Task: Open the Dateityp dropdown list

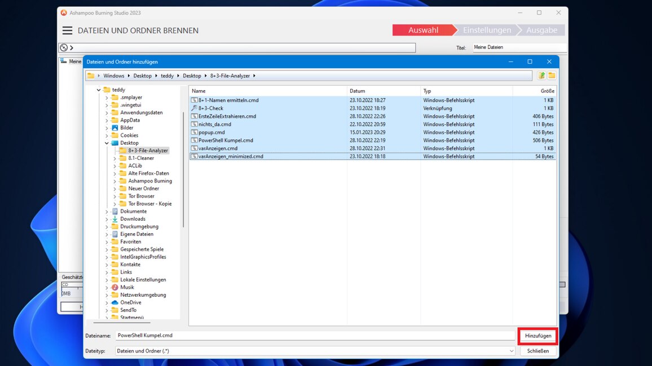Action: (512, 351)
